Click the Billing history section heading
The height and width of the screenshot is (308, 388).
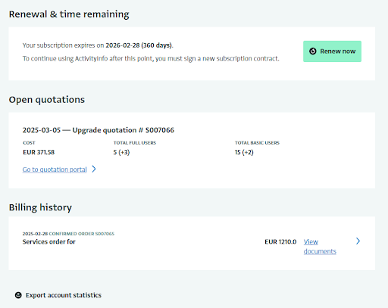(40, 207)
